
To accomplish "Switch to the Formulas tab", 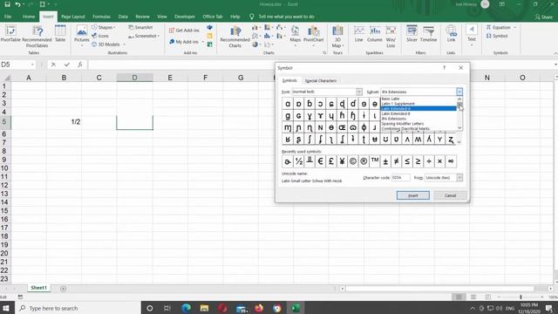I will pyautogui.click(x=101, y=17).
